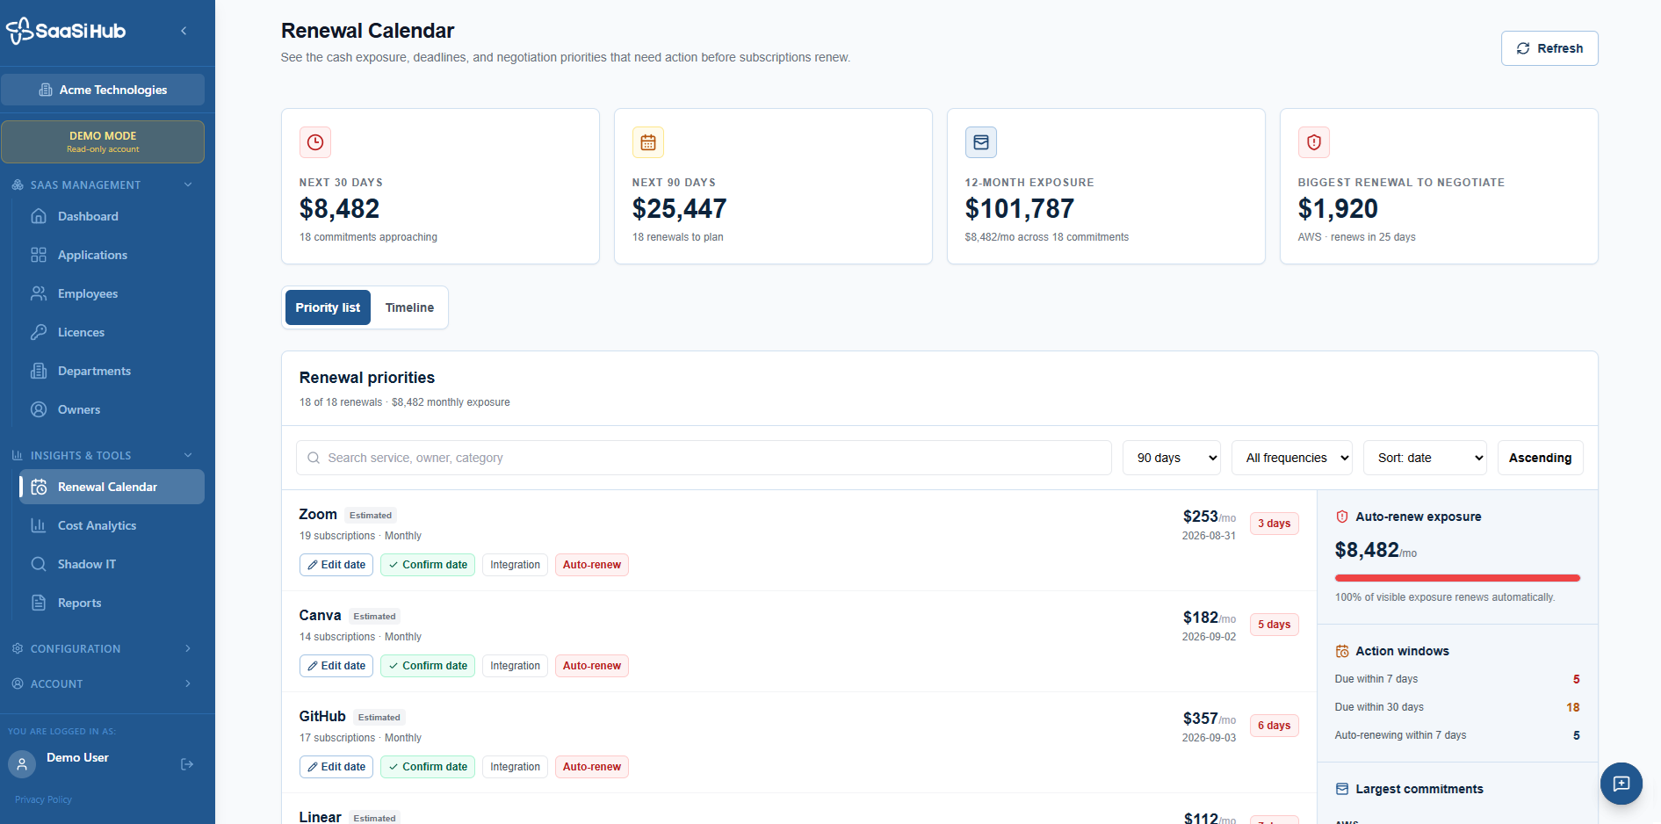
Task: Click the Demo User avatar icon
Action: [22, 764]
